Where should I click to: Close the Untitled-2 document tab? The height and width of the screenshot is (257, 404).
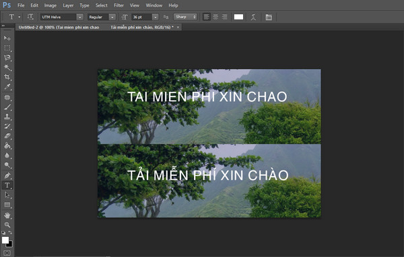coord(178,28)
